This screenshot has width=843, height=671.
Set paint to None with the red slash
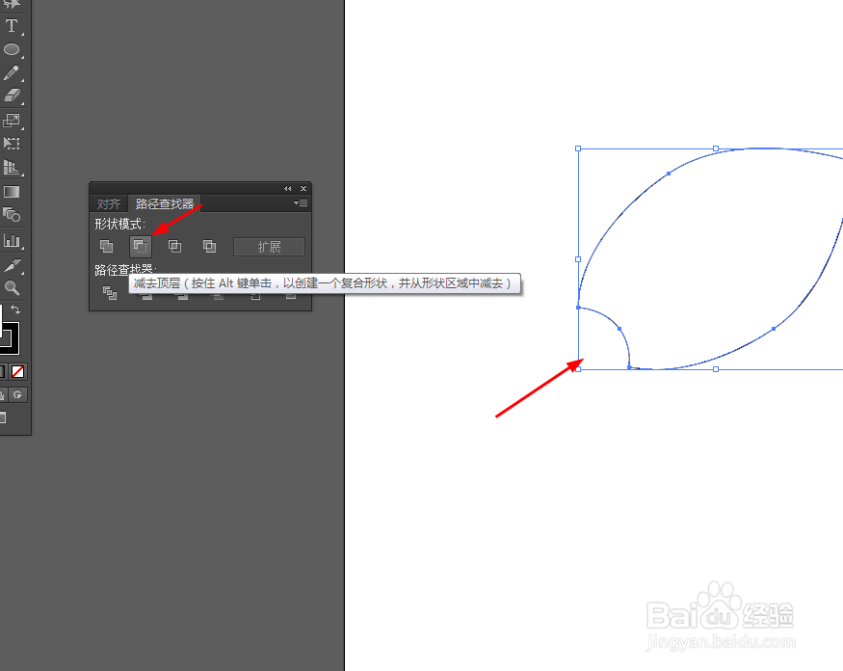point(17,371)
